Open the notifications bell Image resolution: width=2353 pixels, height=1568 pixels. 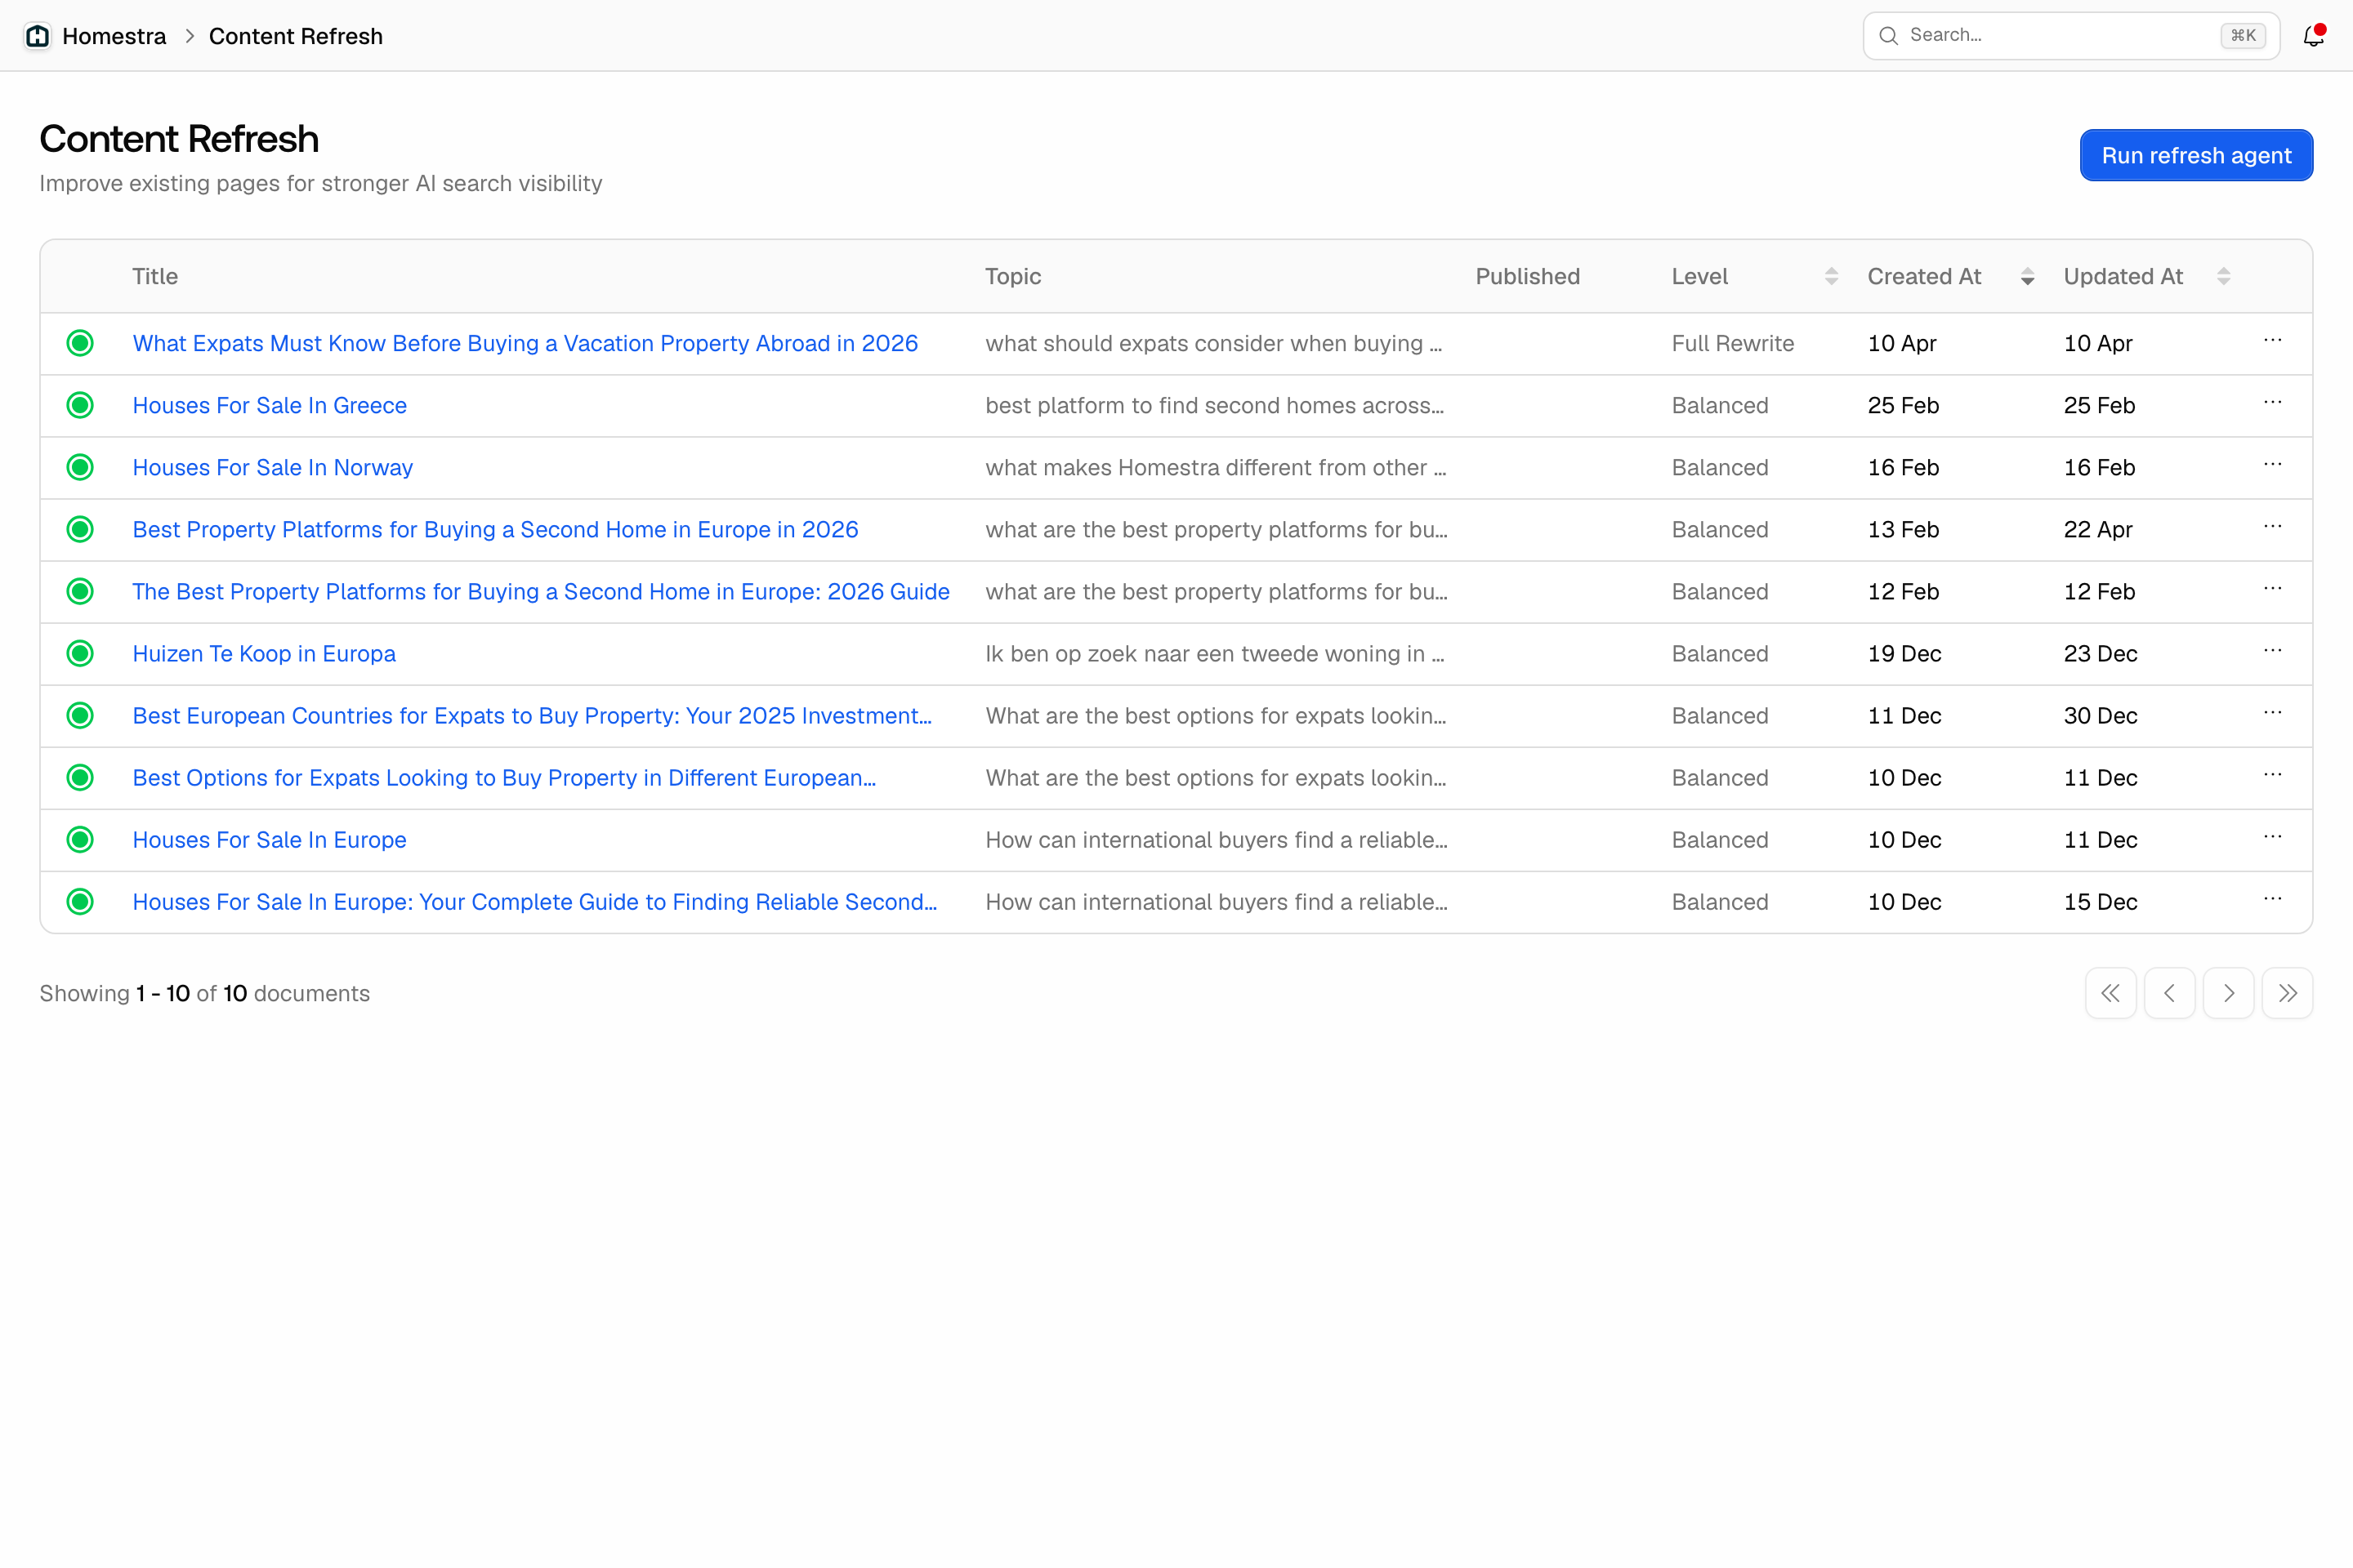point(2313,36)
